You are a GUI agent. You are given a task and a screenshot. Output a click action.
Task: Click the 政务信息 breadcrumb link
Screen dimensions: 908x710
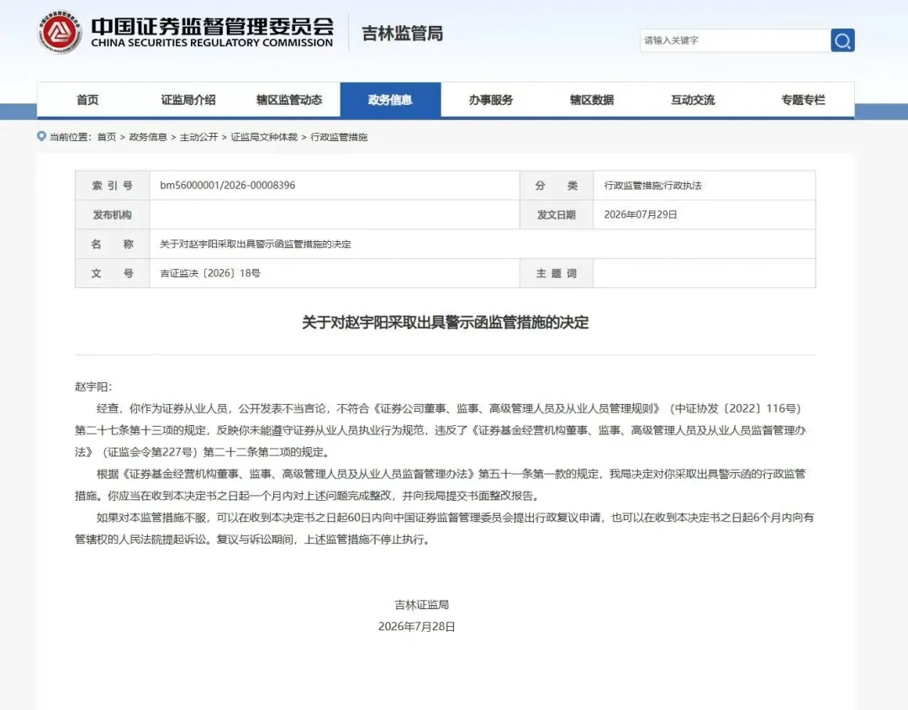point(148,137)
